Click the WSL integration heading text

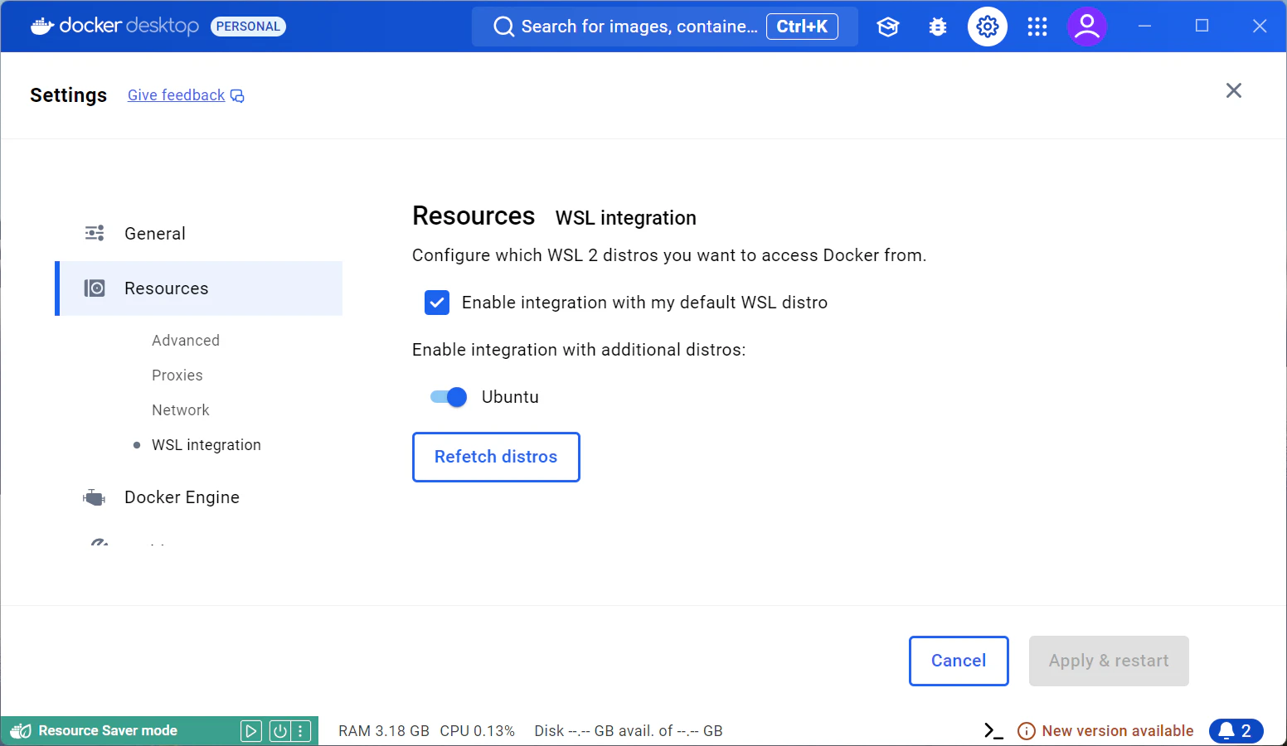click(x=626, y=218)
